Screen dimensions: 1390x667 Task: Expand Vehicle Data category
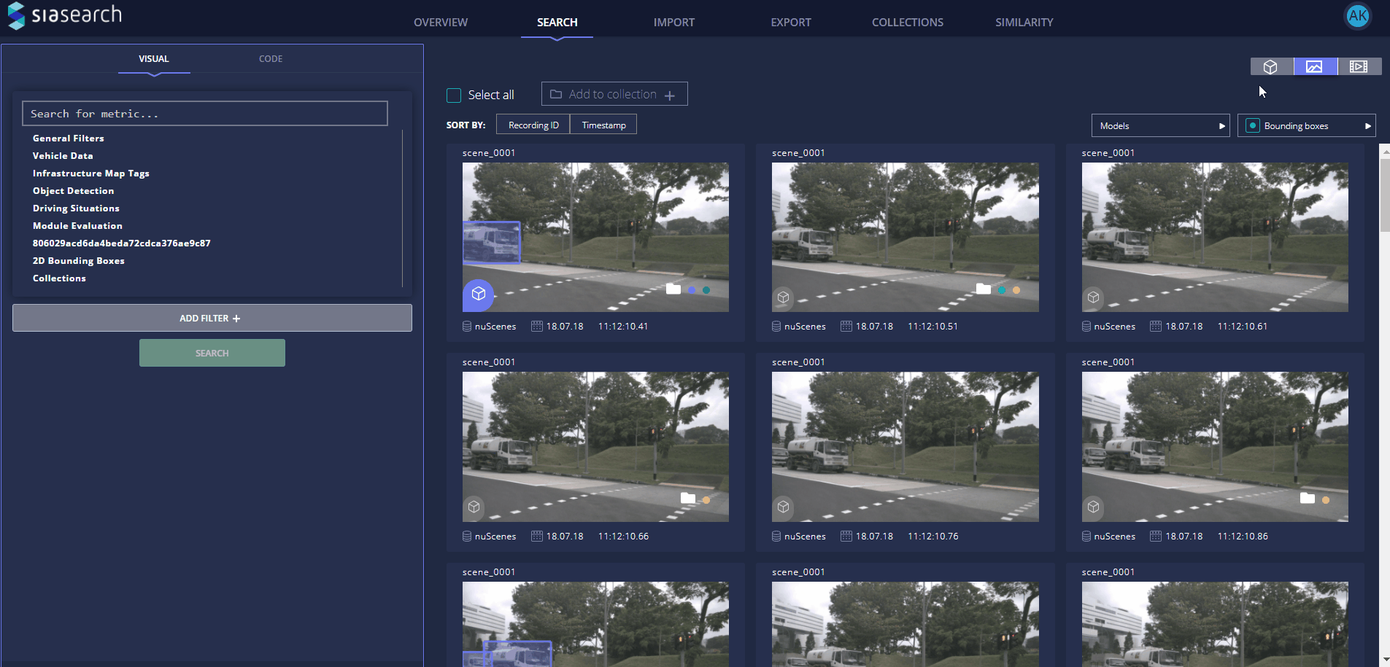click(x=63, y=156)
